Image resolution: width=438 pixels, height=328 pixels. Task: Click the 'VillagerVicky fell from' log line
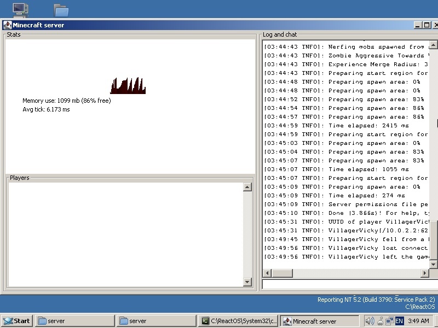pyautogui.click(x=346, y=239)
